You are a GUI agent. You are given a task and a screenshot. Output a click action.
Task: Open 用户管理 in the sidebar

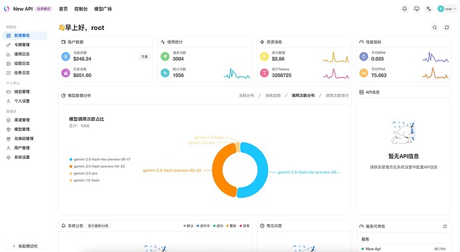[25, 148]
